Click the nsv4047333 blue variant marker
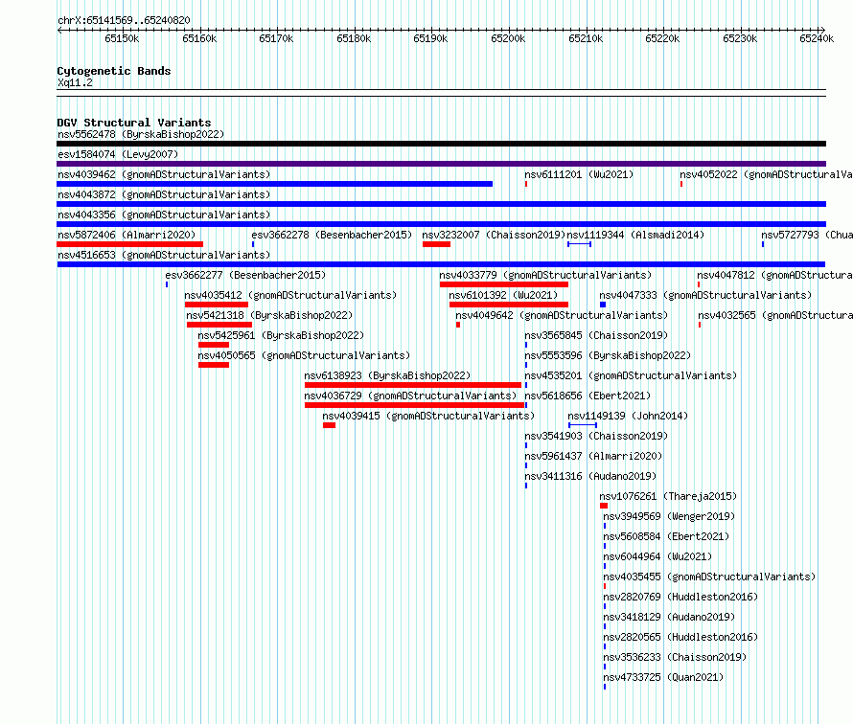Image resolution: width=853 pixels, height=724 pixels. click(x=603, y=305)
